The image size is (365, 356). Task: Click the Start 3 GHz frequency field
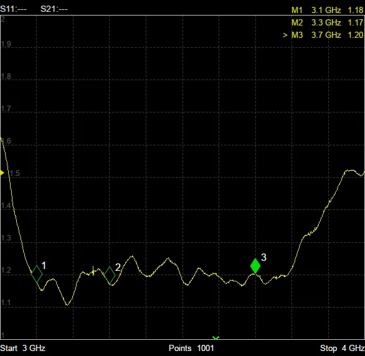[x=22, y=348]
